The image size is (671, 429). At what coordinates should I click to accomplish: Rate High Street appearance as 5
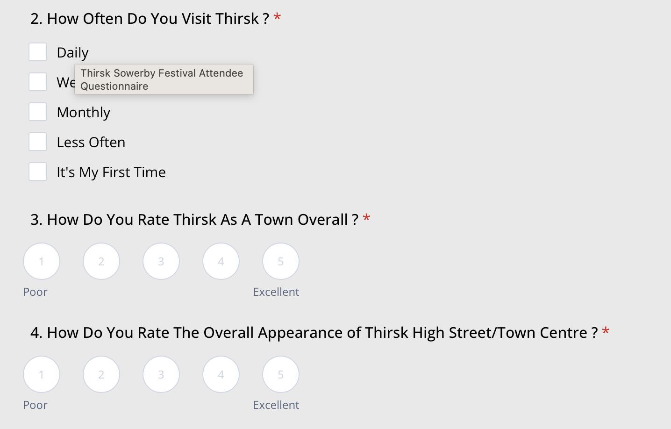tap(281, 374)
